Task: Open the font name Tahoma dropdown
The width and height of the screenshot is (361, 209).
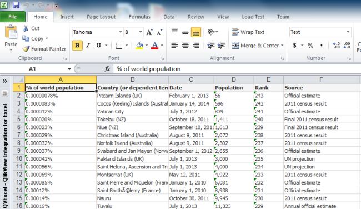Action: pyautogui.click(x=121, y=32)
